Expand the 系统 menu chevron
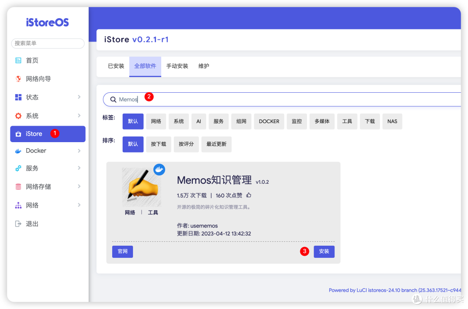 click(x=79, y=116)
